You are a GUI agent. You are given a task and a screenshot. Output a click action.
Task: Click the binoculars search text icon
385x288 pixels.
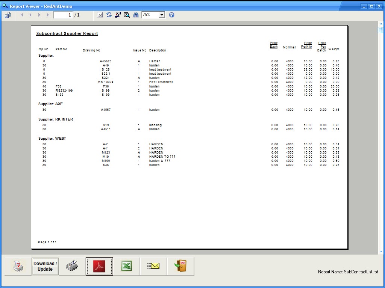[136, 15]
